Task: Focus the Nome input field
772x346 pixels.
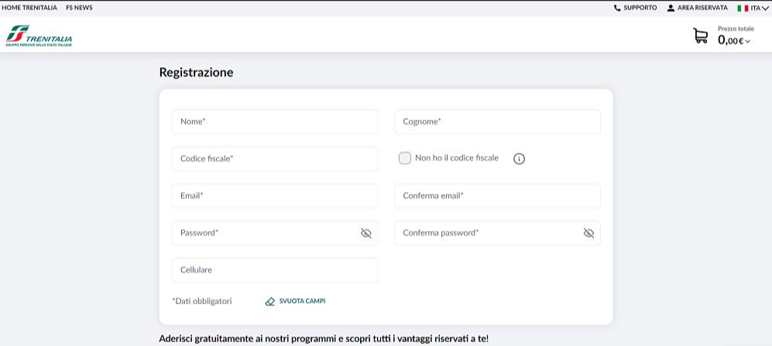Action: 275,122
